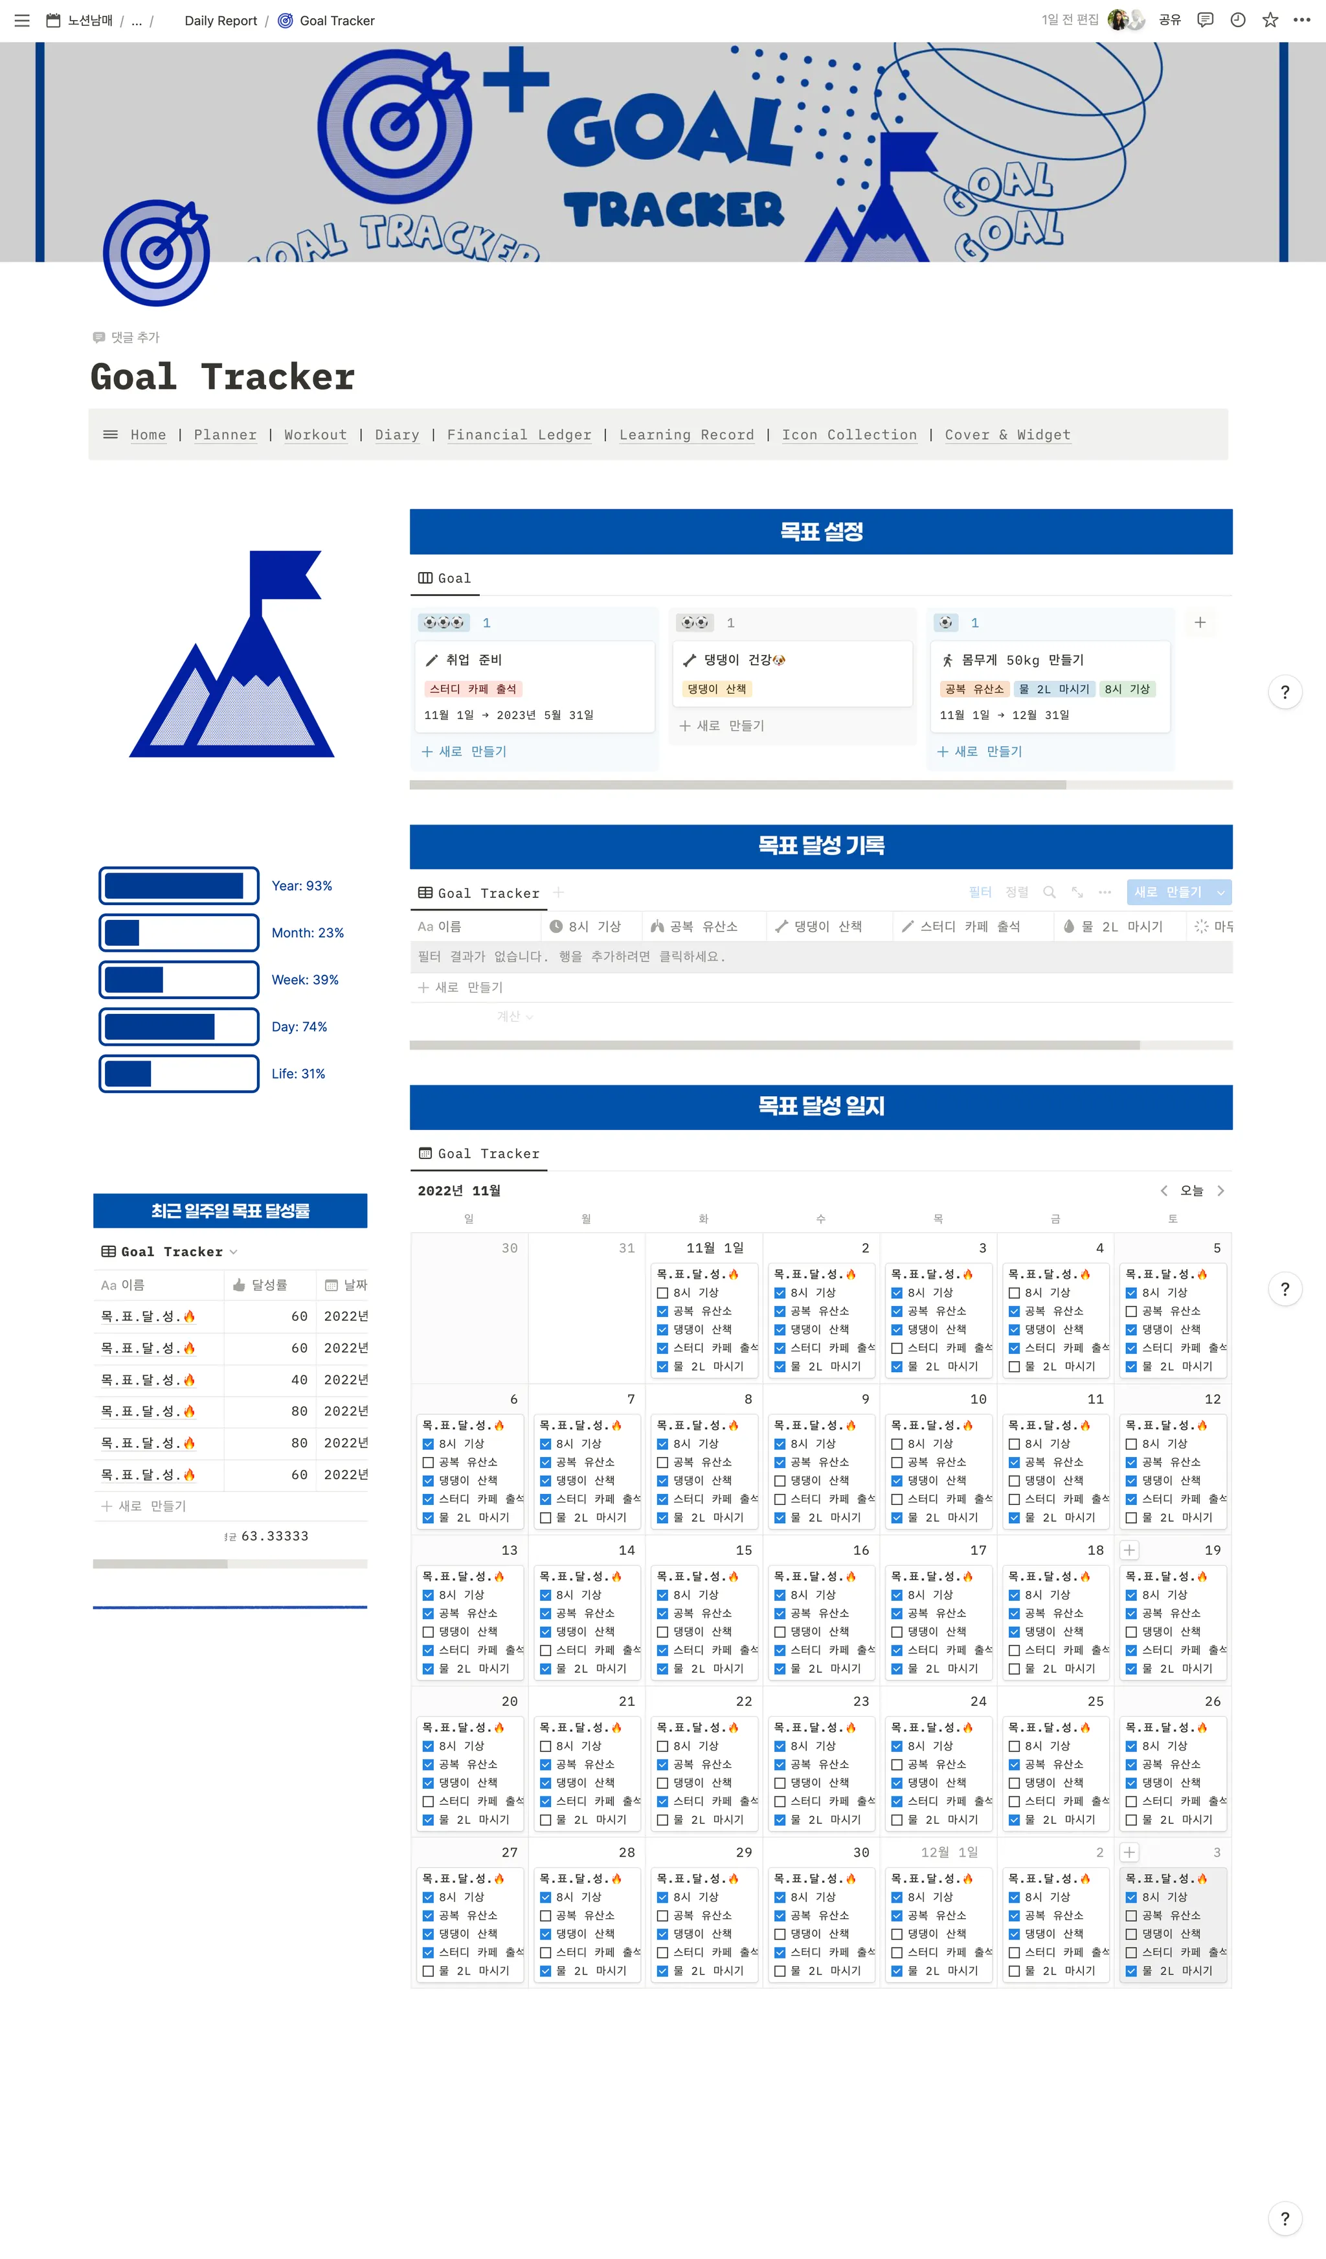The image size is (1326, 2259).
Task: Open the Planner navigation link
Action: pos(225,435)
